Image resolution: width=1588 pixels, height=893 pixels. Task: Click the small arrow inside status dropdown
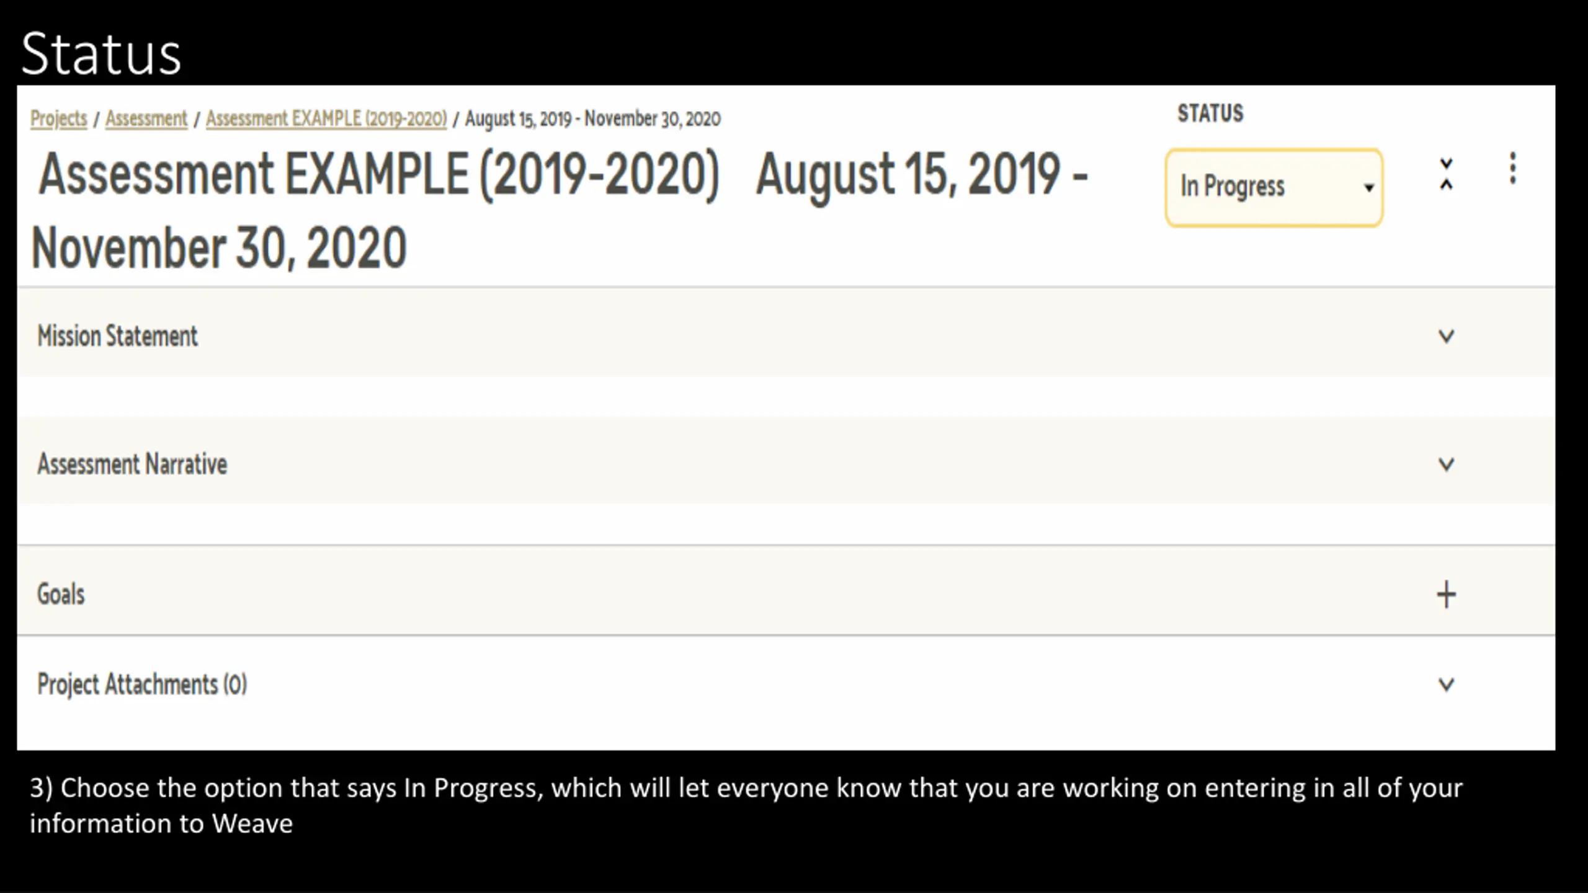tap(1369, 188)
